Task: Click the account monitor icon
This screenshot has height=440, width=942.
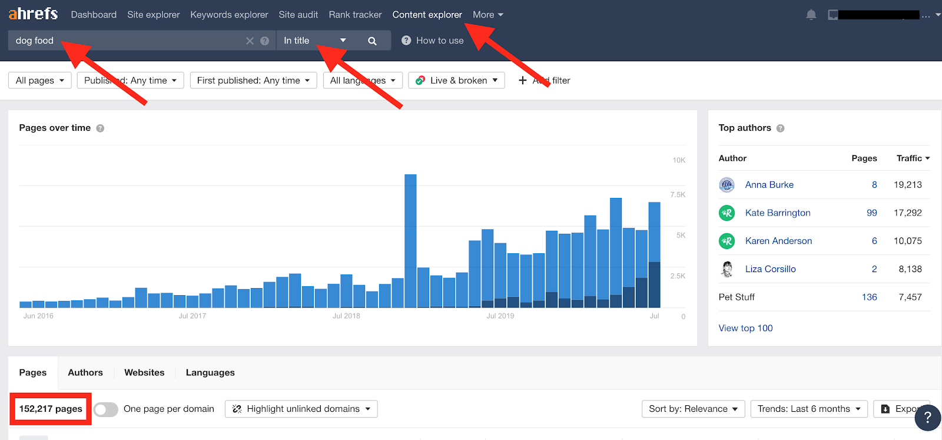Action: (x=832, y=15)
